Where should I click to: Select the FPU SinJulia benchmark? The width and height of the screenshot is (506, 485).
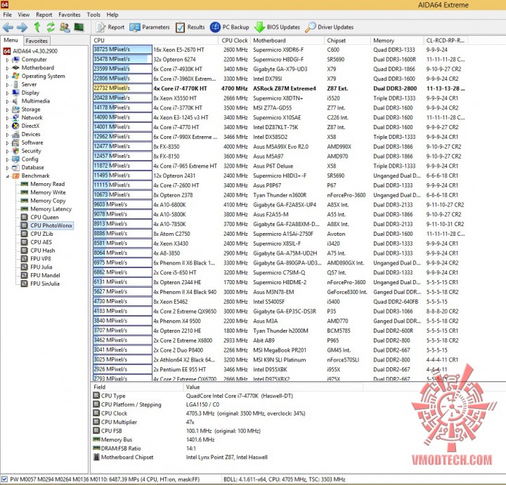(x=45, y=284)
